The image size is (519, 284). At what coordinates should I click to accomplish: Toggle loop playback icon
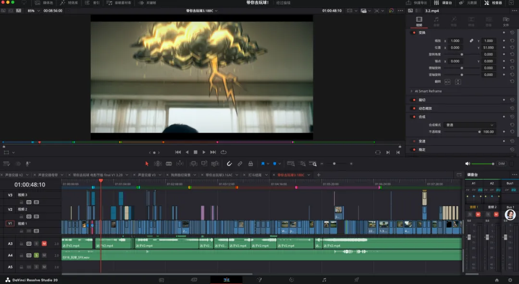click(223, 152)
